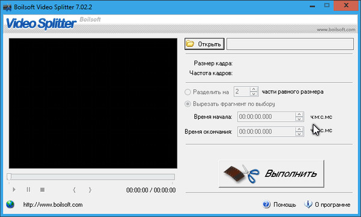This screenshot has height=217, width=361.
Task: Close the Boilsoft Video Splitter window
Action: pyautogui.click(x=346, y=5)
